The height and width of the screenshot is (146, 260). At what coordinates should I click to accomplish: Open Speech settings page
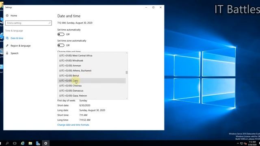15,53
